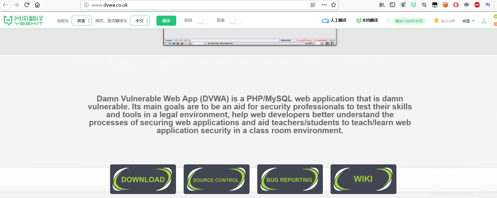Click the green 翻译 translate button
This screenshot has height=198, width=497.
(x=166, y=21)
